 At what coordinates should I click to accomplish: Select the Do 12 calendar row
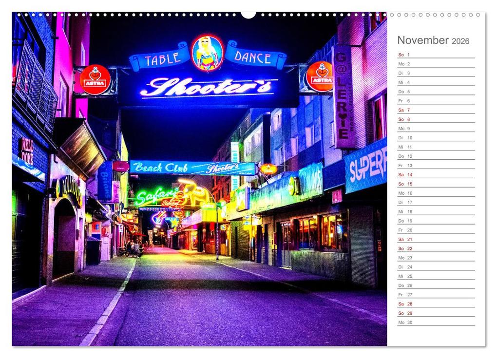[x=436, y=156]
